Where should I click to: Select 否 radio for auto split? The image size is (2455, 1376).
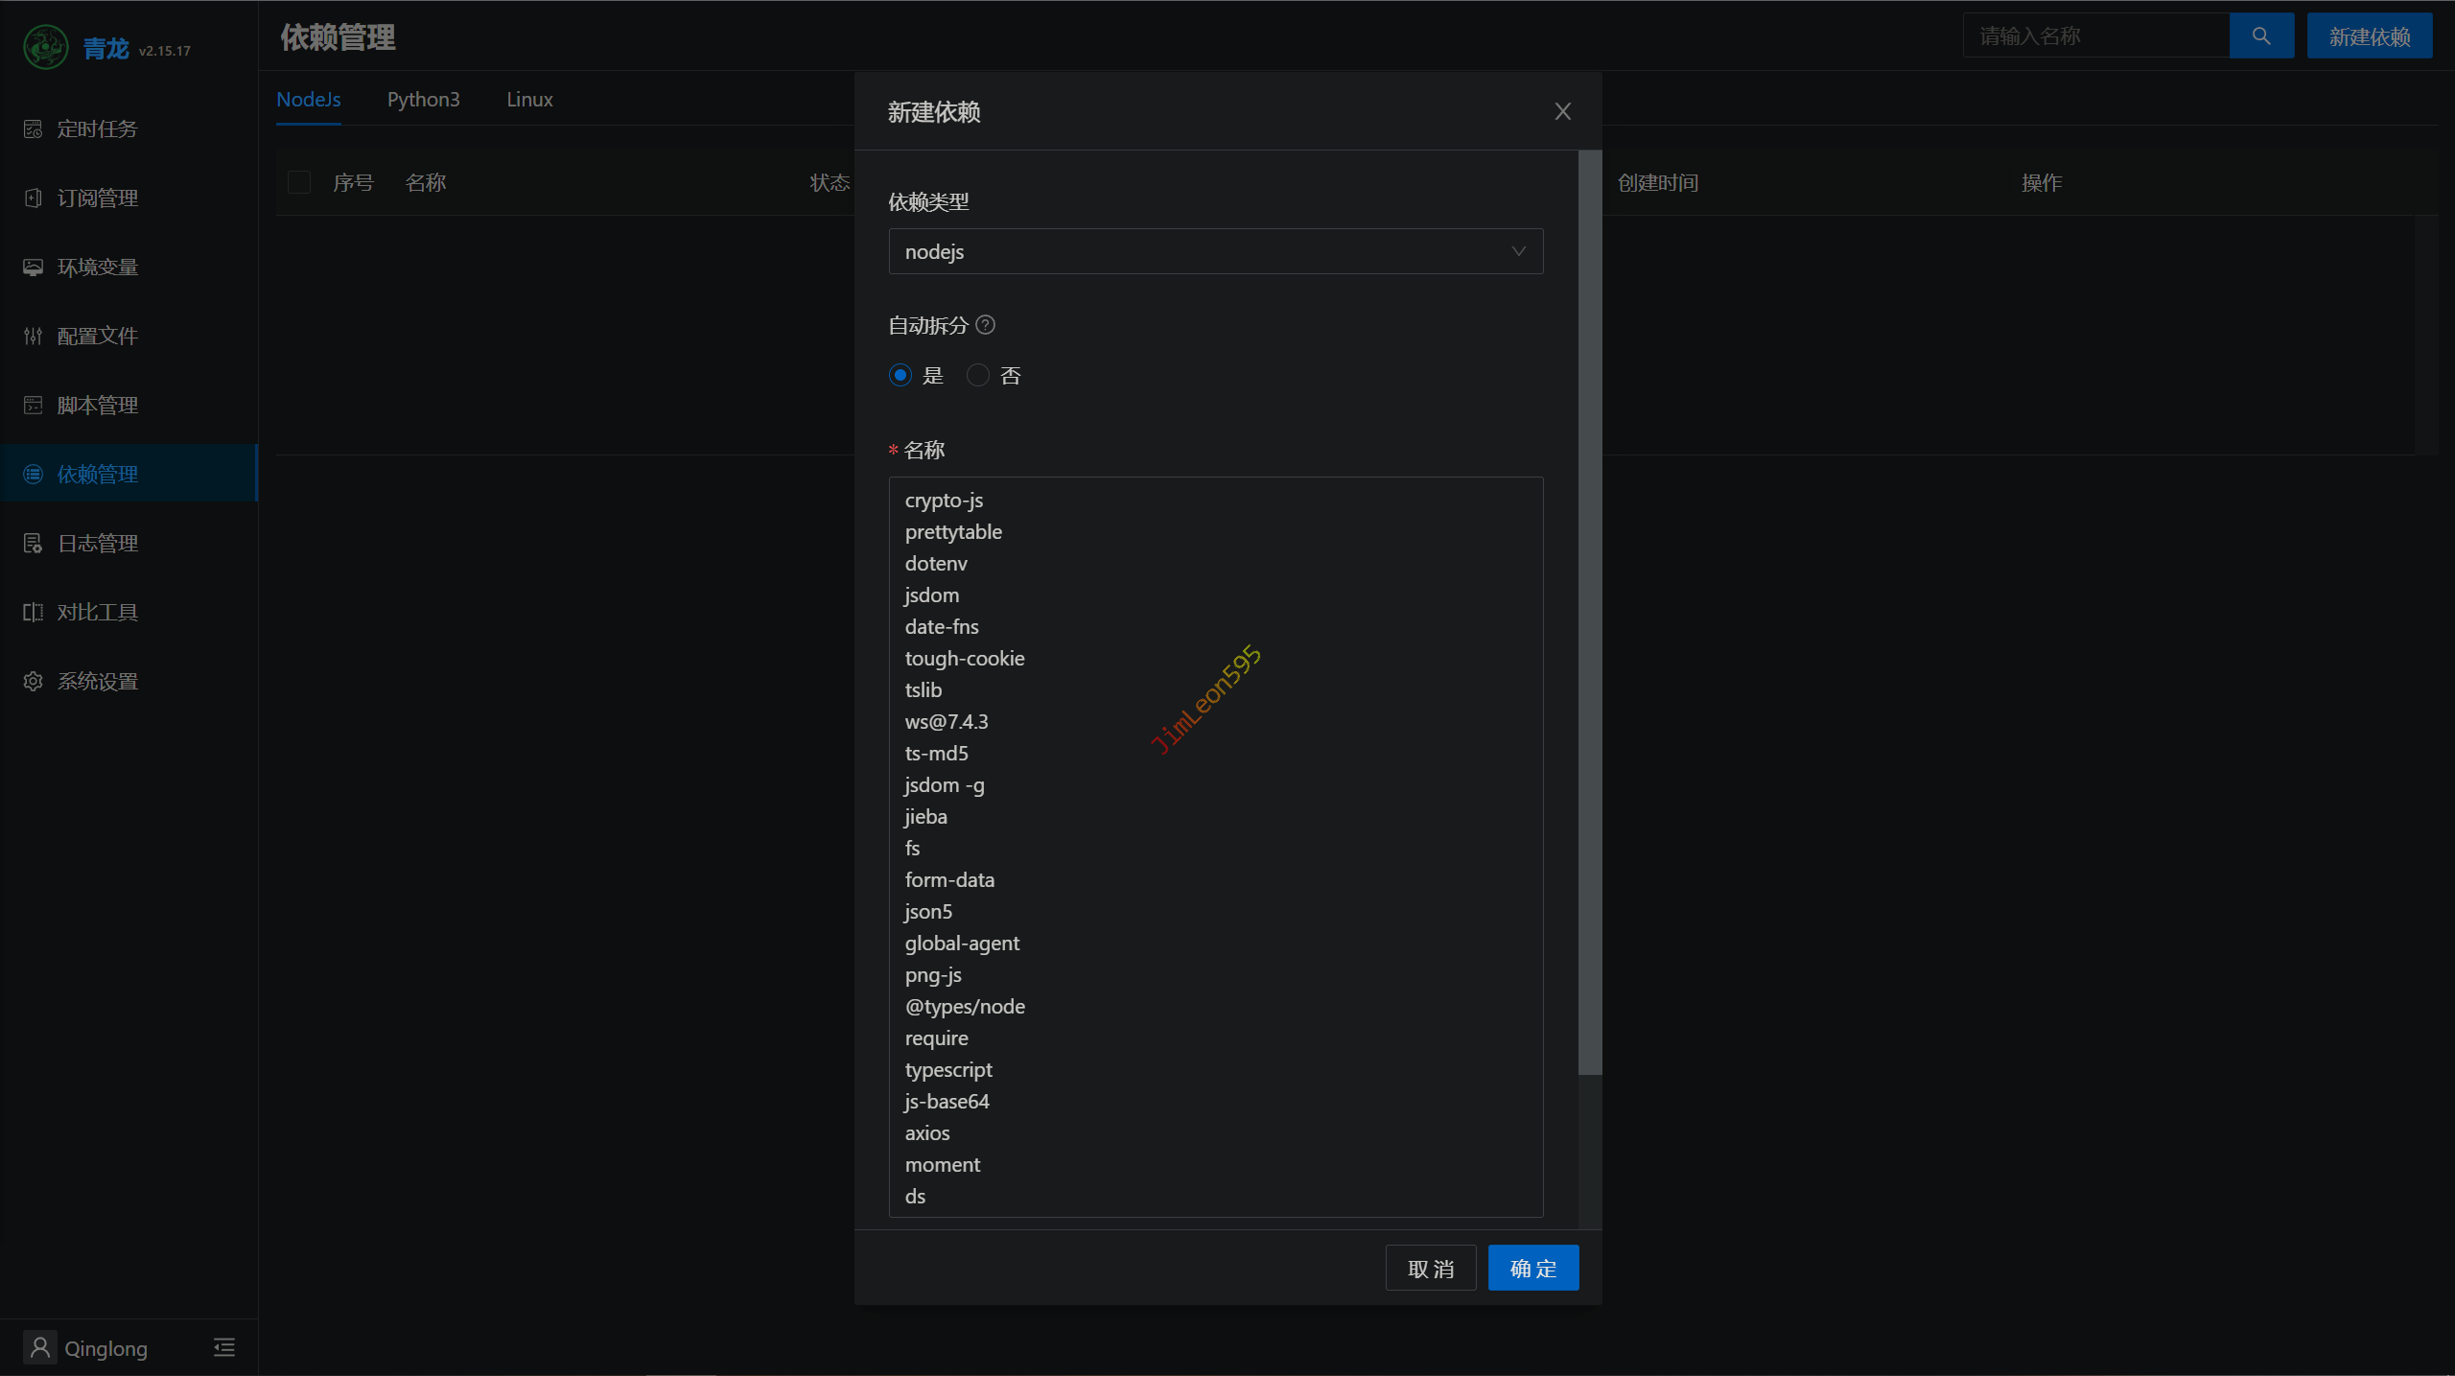tap(977, 375)
